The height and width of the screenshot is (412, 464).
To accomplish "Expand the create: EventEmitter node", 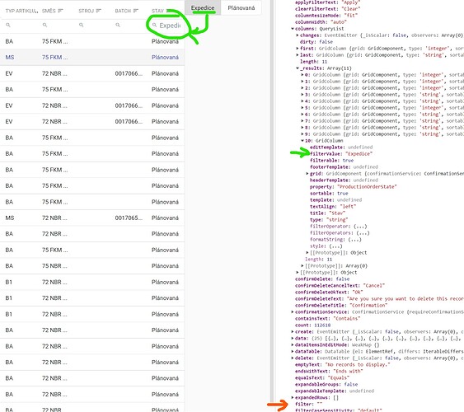I will (293, 332).
